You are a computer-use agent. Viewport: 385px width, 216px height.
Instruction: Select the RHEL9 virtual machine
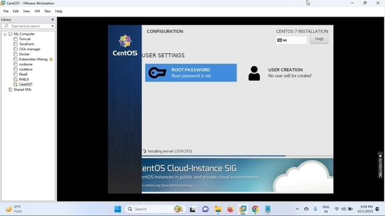pos(24,79)
